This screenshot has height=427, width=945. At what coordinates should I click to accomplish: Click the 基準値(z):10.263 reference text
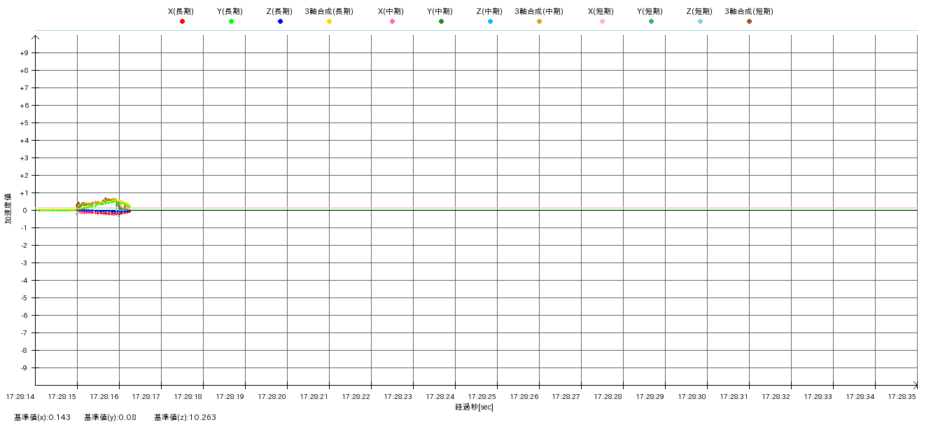pos(185,417)
